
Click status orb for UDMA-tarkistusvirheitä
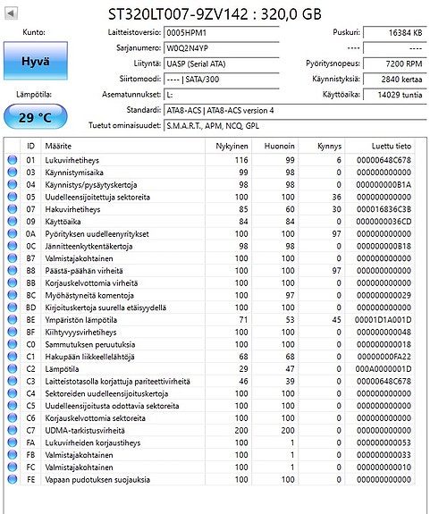coord(13,430)
